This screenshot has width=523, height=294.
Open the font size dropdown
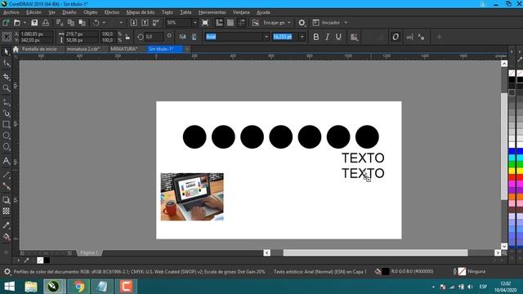[x=302, y=37]
